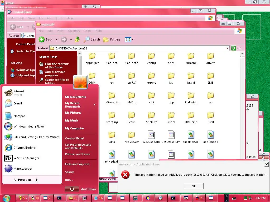This screenshot has height=202, width=270.
Task: Open Mypal Internet browser entry
Action: (x=14, y=93)
